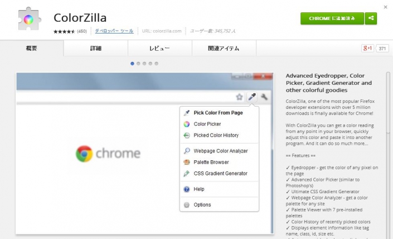Click the green share icon button
This screenshot has height=239, width=393.
[x=371, y=18]
